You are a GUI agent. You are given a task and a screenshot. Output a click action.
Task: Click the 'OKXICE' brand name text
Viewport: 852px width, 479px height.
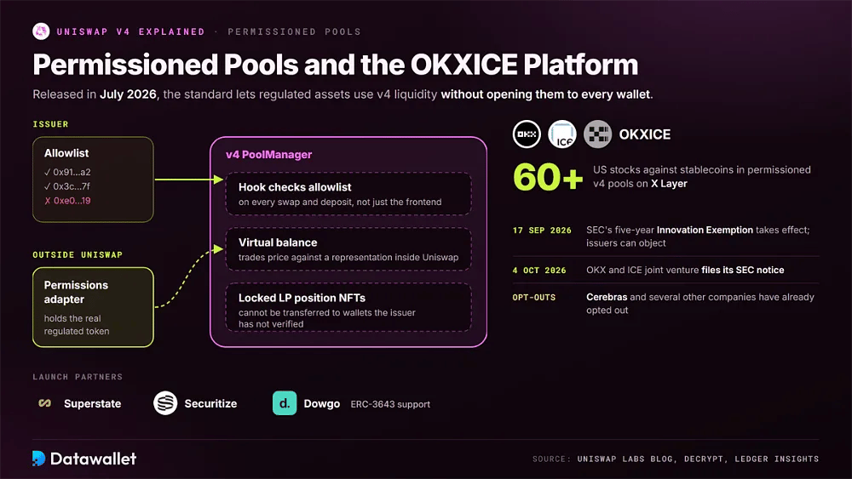(x=645, y=134)
